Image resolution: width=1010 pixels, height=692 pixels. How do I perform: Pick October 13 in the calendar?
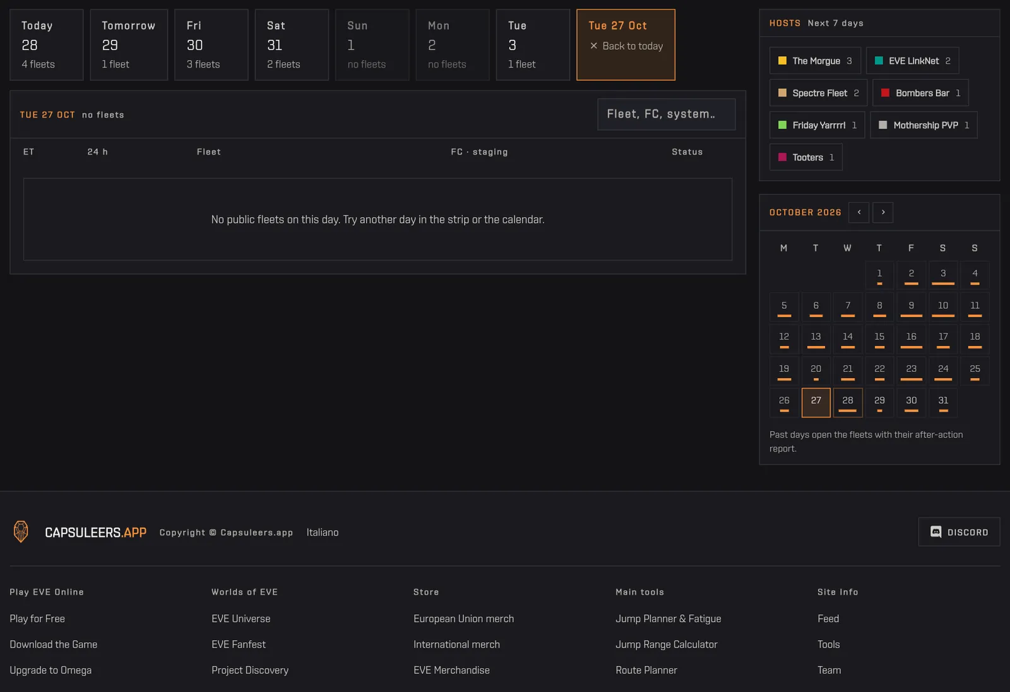click(x=816, y=339)
